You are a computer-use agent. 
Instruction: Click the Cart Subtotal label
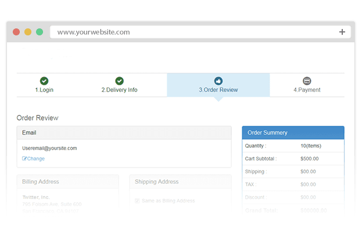pos(261,158)
